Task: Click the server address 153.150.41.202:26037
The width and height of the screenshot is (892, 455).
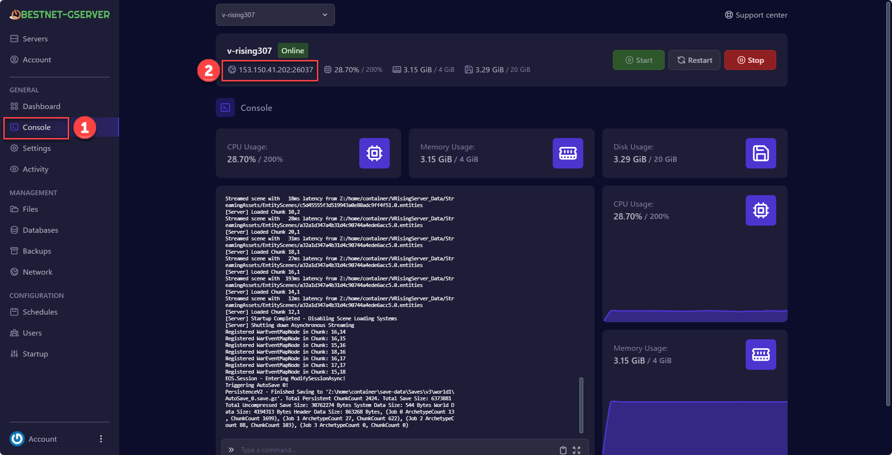Action: [x=276, y=69]
